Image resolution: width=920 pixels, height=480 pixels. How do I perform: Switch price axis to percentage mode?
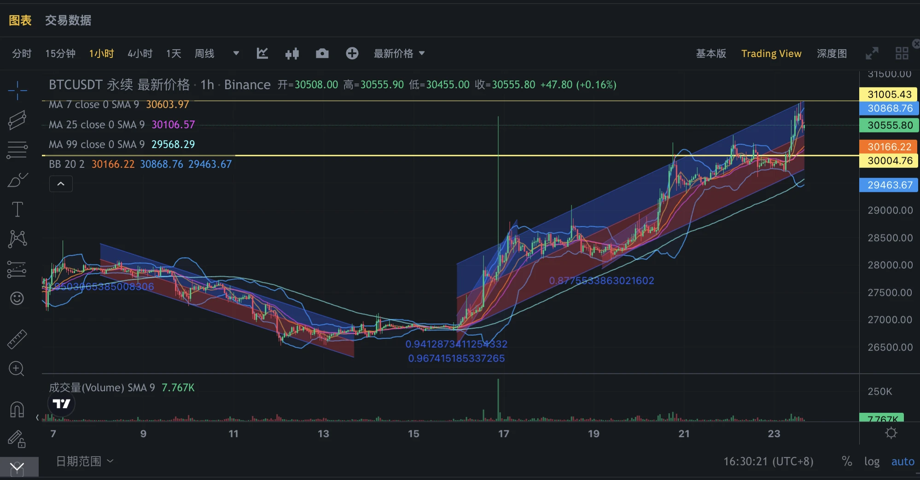(846, 461)
